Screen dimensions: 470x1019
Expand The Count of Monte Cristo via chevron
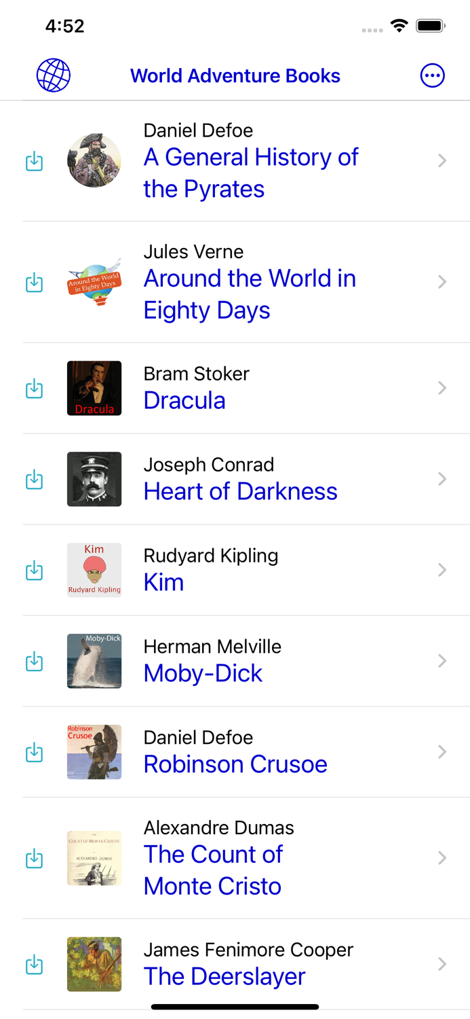click(x=442, y=858)
